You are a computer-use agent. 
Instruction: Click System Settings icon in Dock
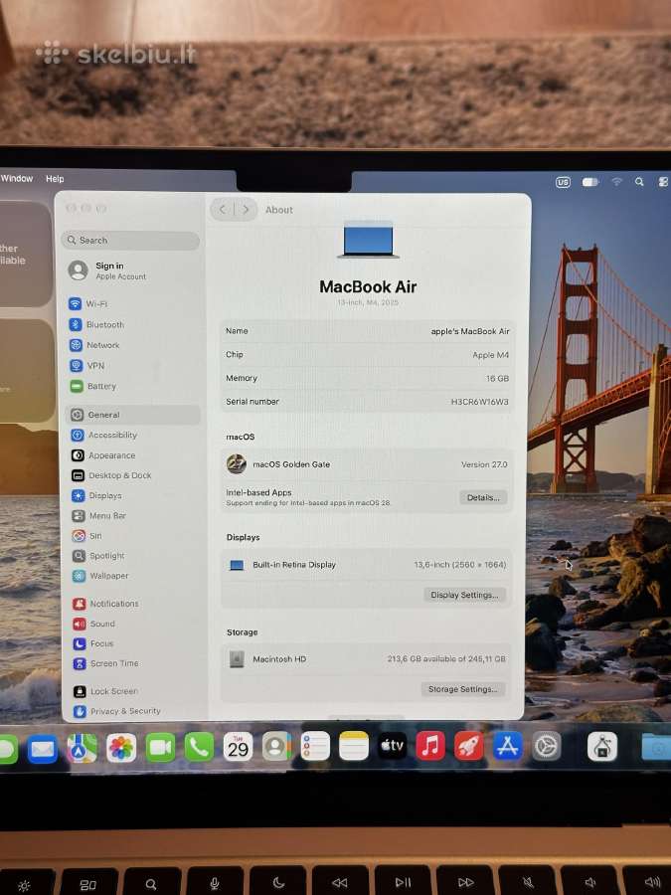click(547, 746)
